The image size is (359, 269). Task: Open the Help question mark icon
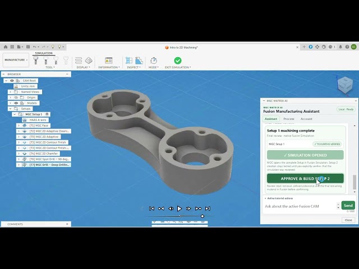click(x=347, y=47)
